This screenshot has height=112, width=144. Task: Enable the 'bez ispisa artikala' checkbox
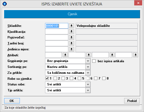point(94,61)
